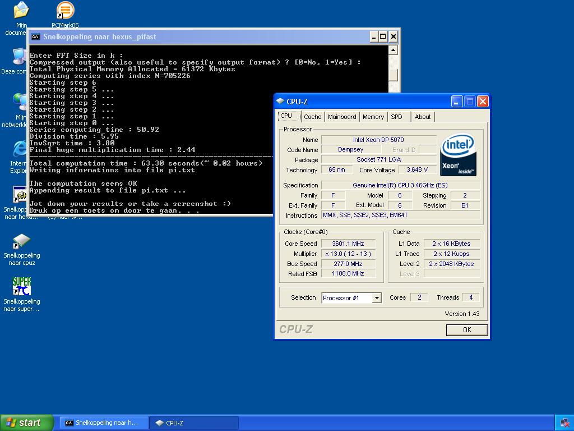Screen dimensions: 574x431
Task: Click the 1108.0 MHz rated FSB value
Action: 348,273
